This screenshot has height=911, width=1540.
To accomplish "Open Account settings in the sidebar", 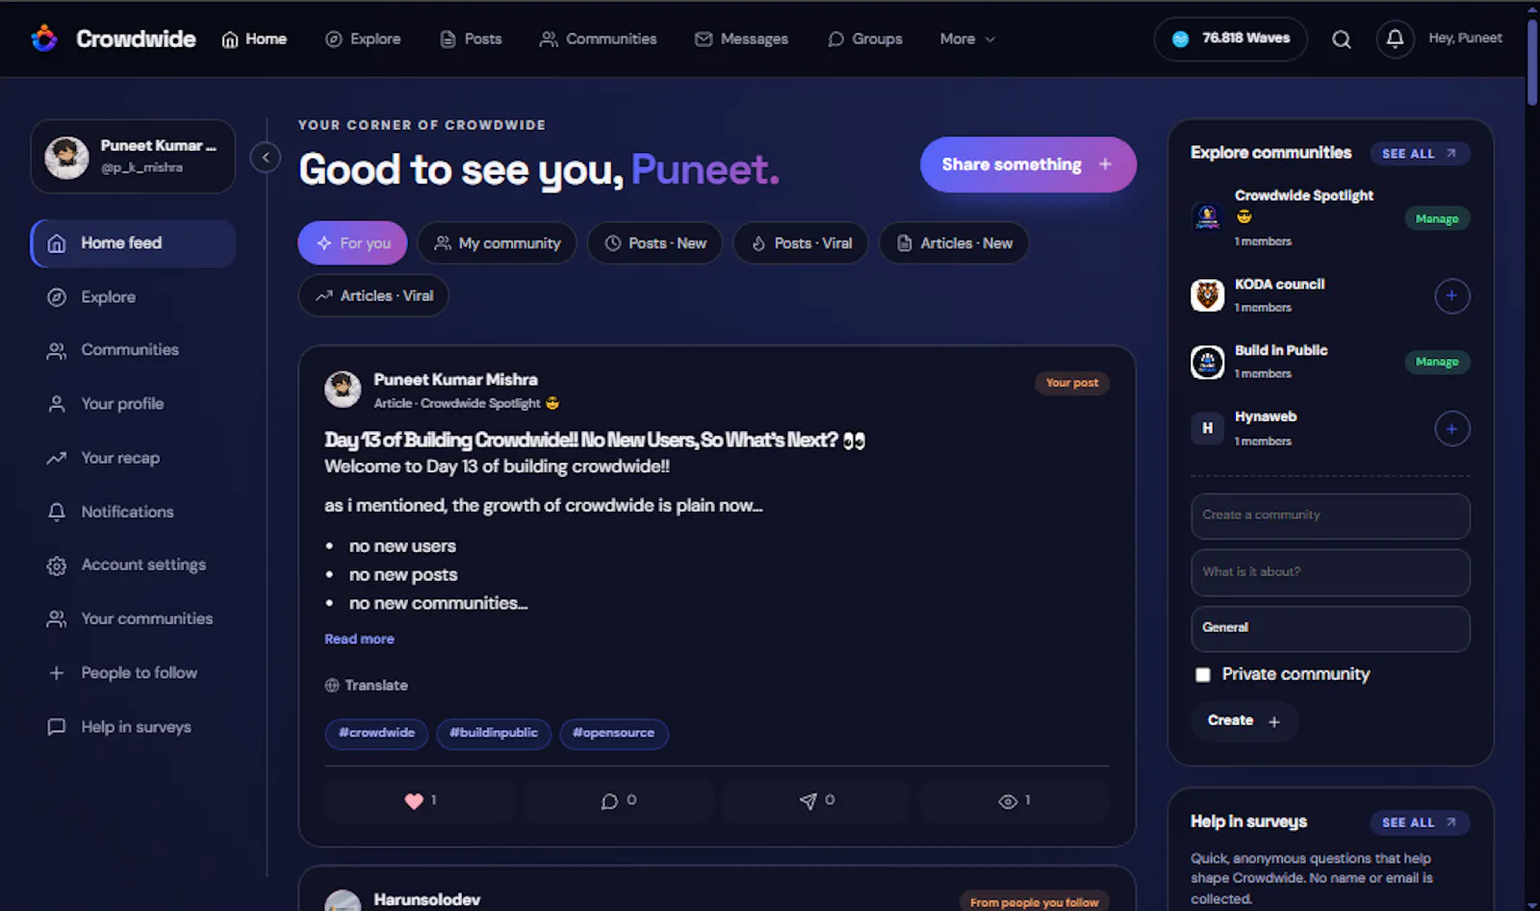I will 133,565.
